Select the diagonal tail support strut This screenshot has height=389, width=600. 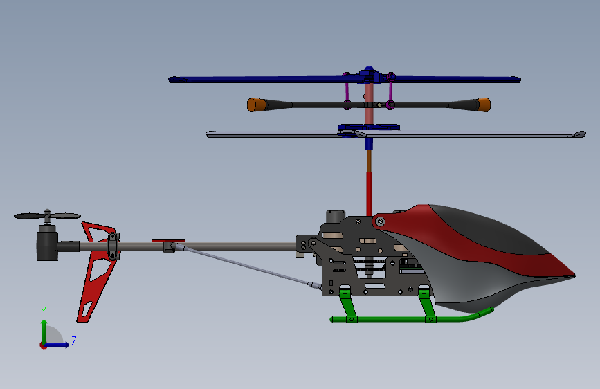click(x=248, y=266)
